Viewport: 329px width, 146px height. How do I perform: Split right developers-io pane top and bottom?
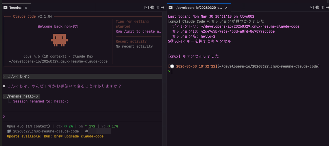327,8
